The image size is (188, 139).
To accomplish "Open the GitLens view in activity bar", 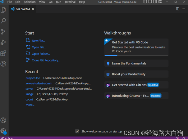I will [3, 64].
